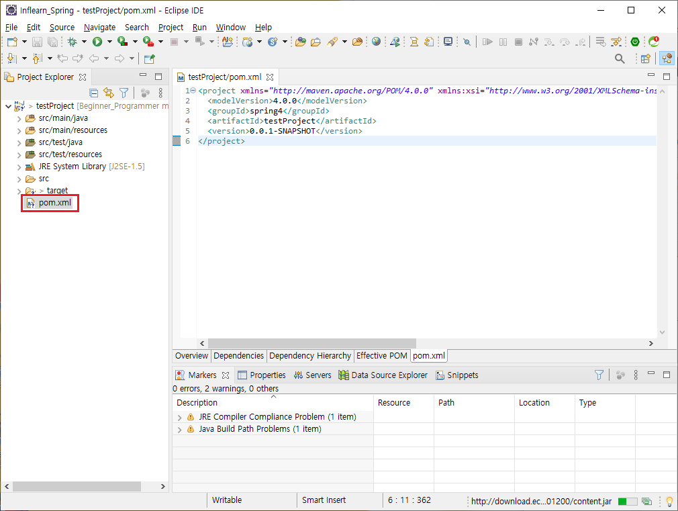Viewport: 678px width, 511px height.
Task: Open the Servers view tab
Action: pyautogui.click(x=312, y=375)
